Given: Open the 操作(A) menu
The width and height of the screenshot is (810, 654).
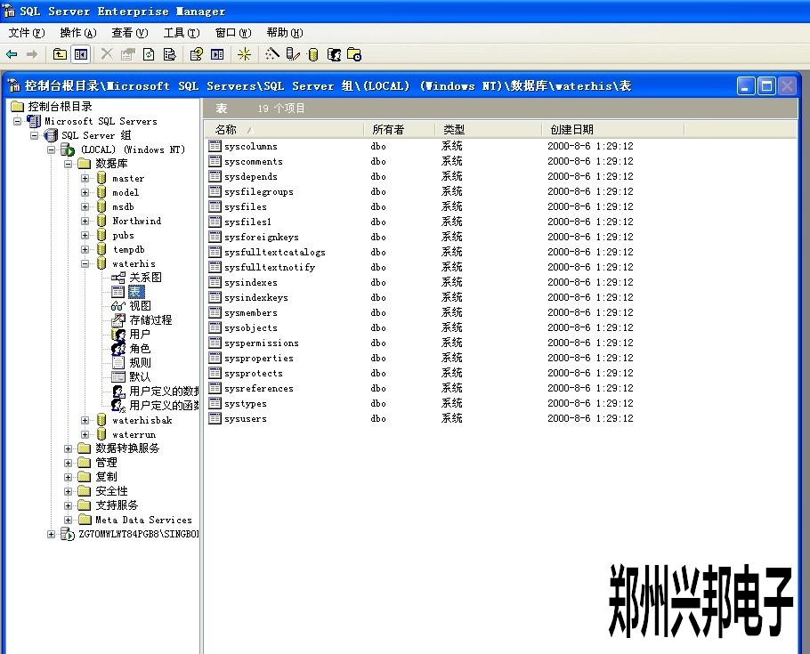Looking at the screenshot, I should point(78,33).
